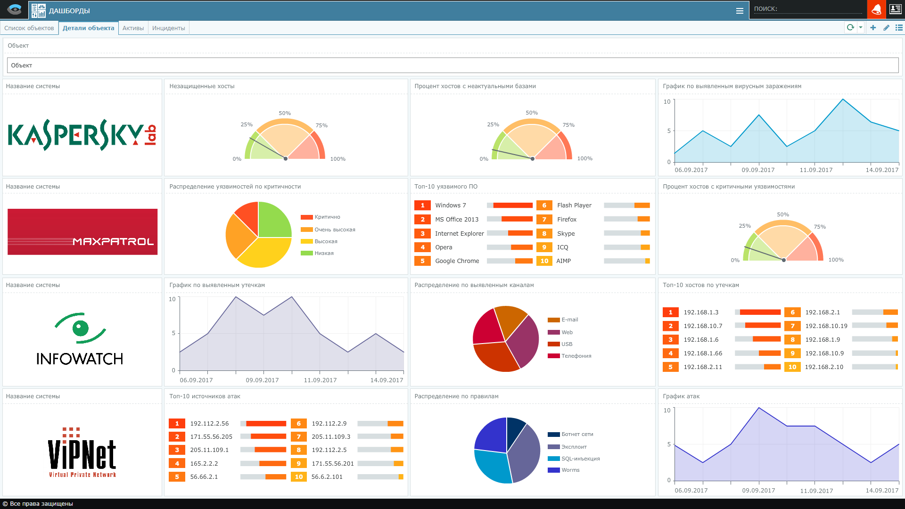This screenshot has width=905, height=509.
Task: Click the eye logo icon
Action: coord(14,9)
